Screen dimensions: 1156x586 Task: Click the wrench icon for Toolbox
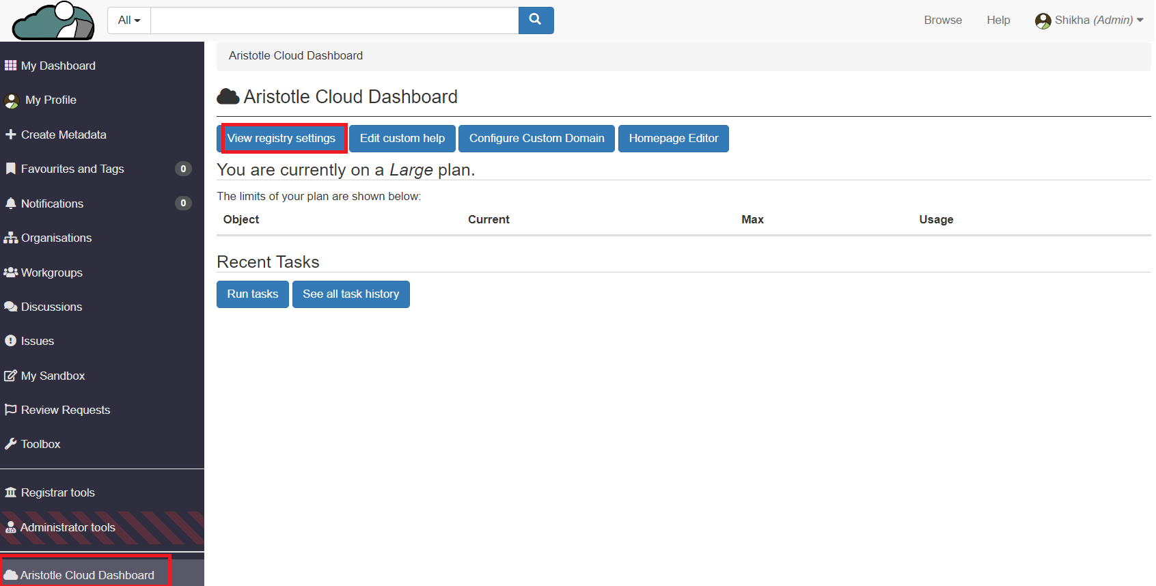[x=10, y=444]
